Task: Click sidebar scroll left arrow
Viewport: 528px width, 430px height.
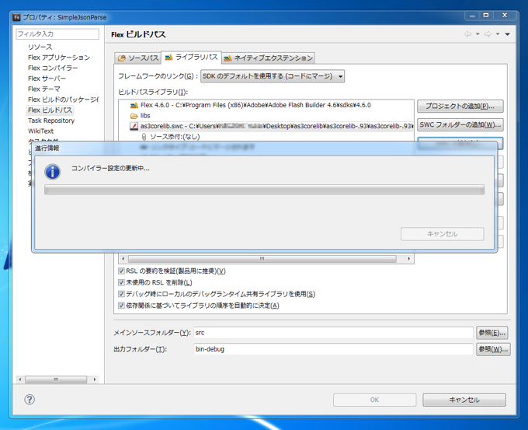Action: (x=20, y=379)
